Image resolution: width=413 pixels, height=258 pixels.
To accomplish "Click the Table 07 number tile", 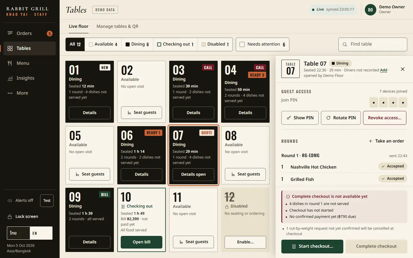I will pos(290,69).
